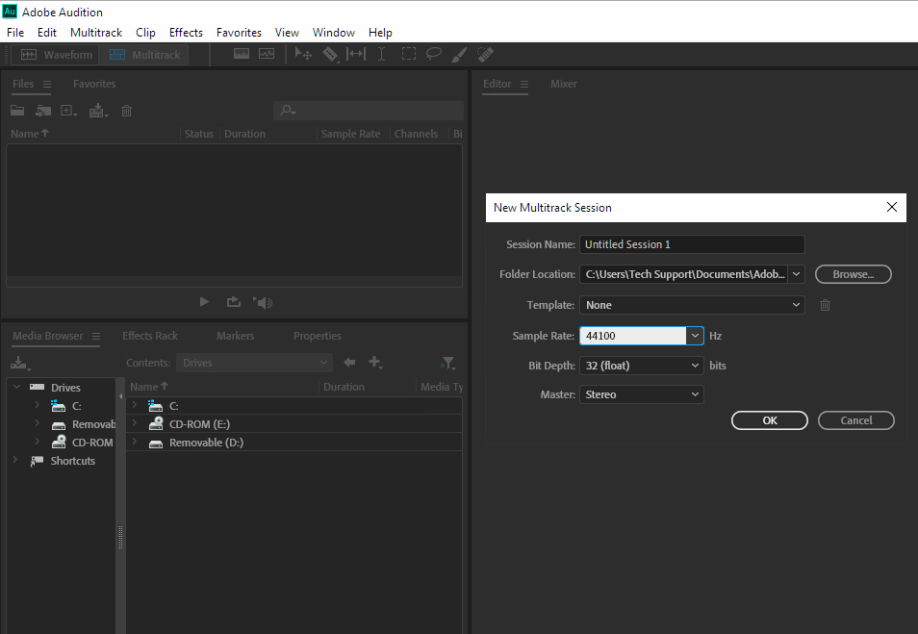918x634 pixels.
Task: Close the New Multitrack Session dialog
Action: pyautogui.click(x=892, y=207)
